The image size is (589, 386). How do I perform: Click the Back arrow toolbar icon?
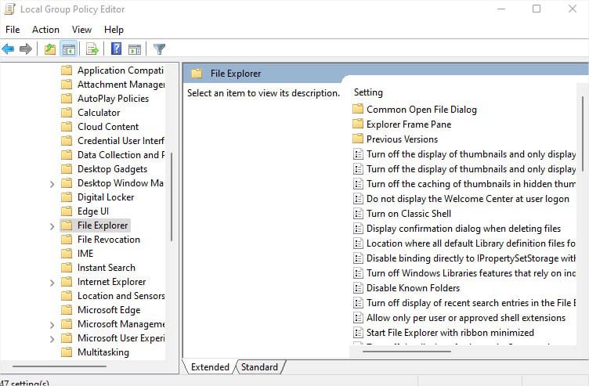8,49
